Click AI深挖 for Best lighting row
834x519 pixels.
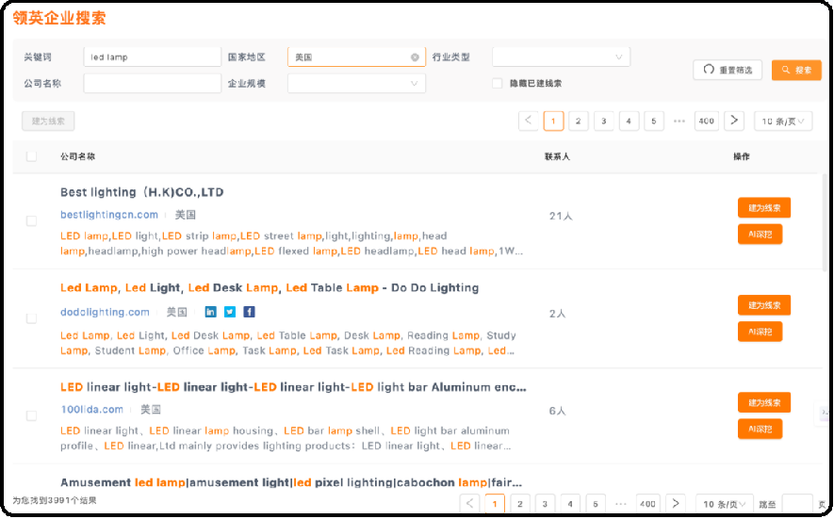click(x=760, y=235)
